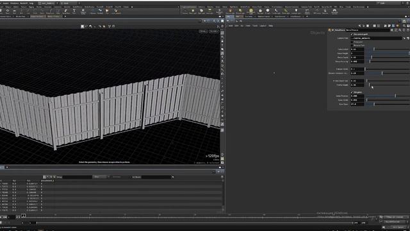
Task: Add a Sky Light from the shelf
Action: pos(260,12)
